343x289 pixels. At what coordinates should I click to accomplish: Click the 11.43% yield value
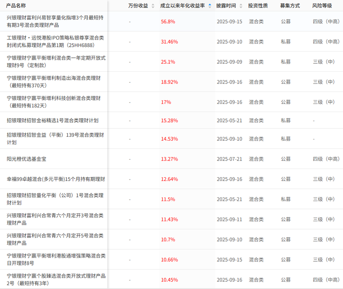coord(169,219)
